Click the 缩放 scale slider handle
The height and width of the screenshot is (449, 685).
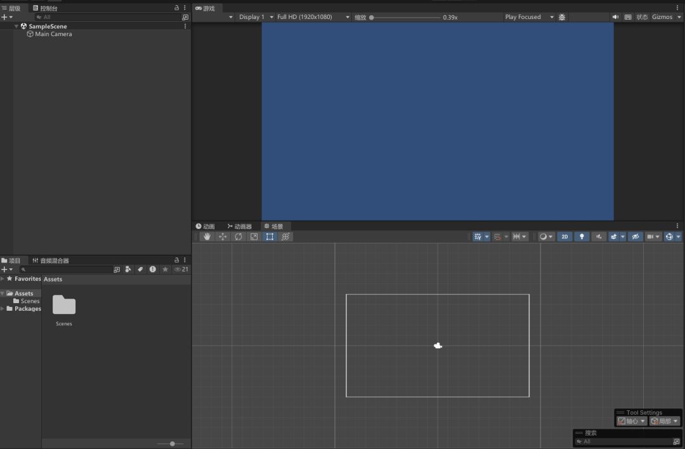372,18
